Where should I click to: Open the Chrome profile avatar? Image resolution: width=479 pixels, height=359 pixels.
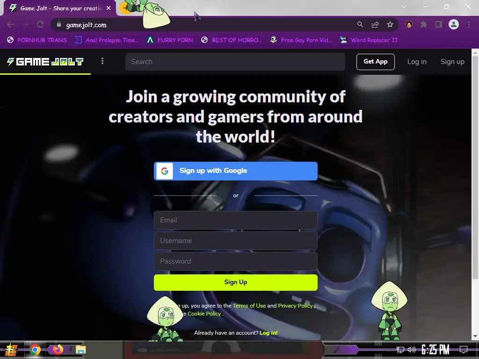454,24
